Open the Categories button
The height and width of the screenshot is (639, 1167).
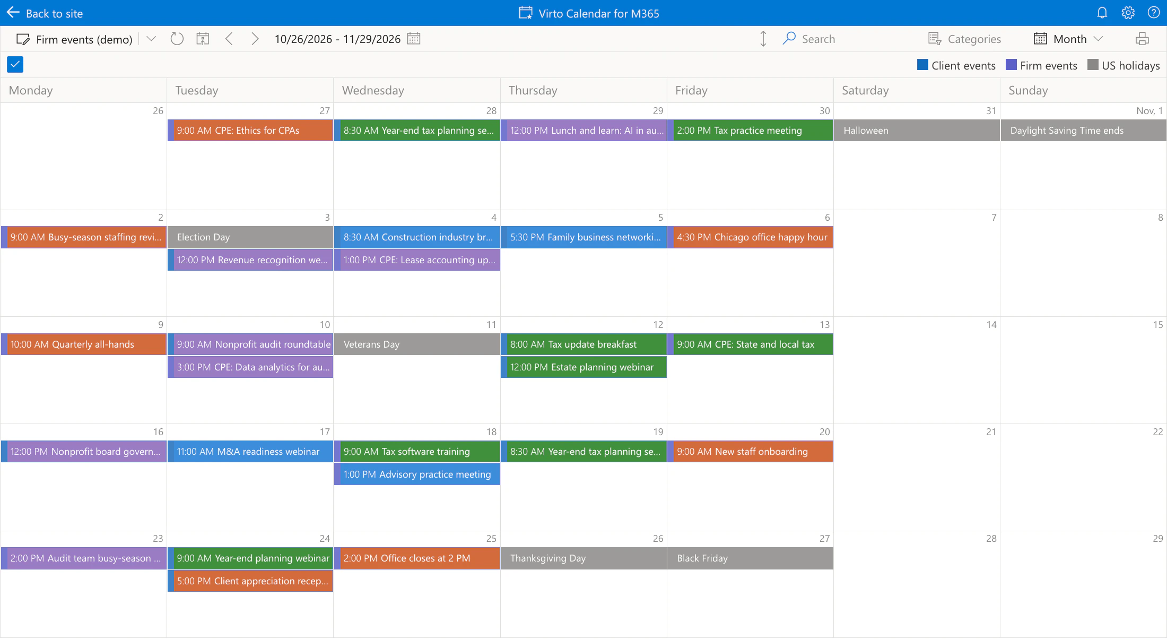click(964, 39)
